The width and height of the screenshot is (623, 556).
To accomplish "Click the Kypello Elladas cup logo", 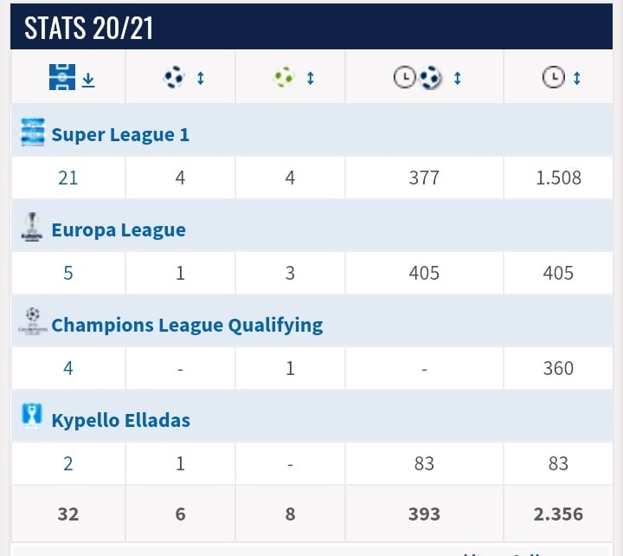I will (x=33, y=419).
